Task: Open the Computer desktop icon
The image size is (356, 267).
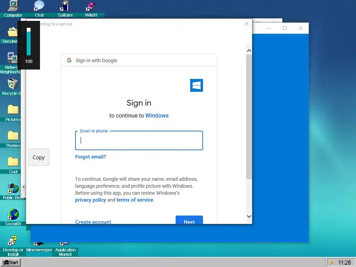Action: 13,9
